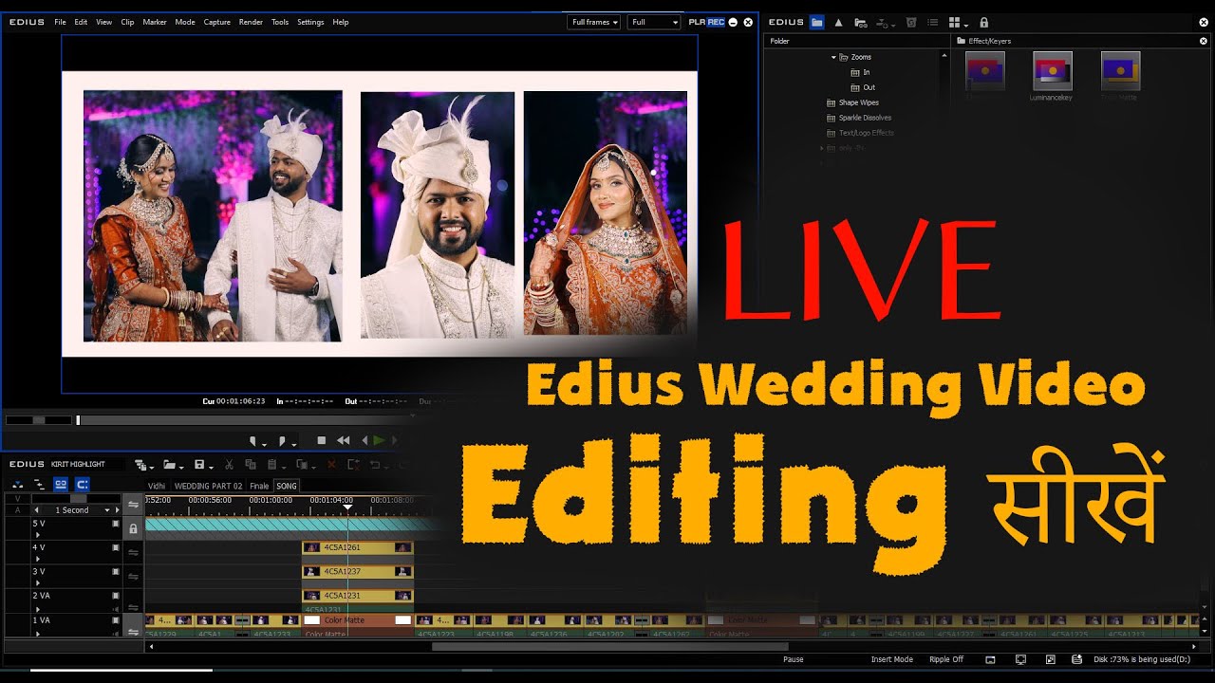This screenshot has height=683, width=1215.
Task: Open the Full preview quality dropdown
Action: pyautogui.click(x=654, y=22)
